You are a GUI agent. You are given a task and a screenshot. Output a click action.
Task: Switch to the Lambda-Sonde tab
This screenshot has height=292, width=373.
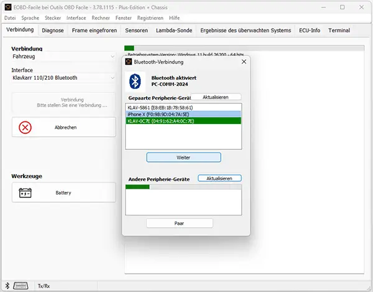click(x=173, y=30)
